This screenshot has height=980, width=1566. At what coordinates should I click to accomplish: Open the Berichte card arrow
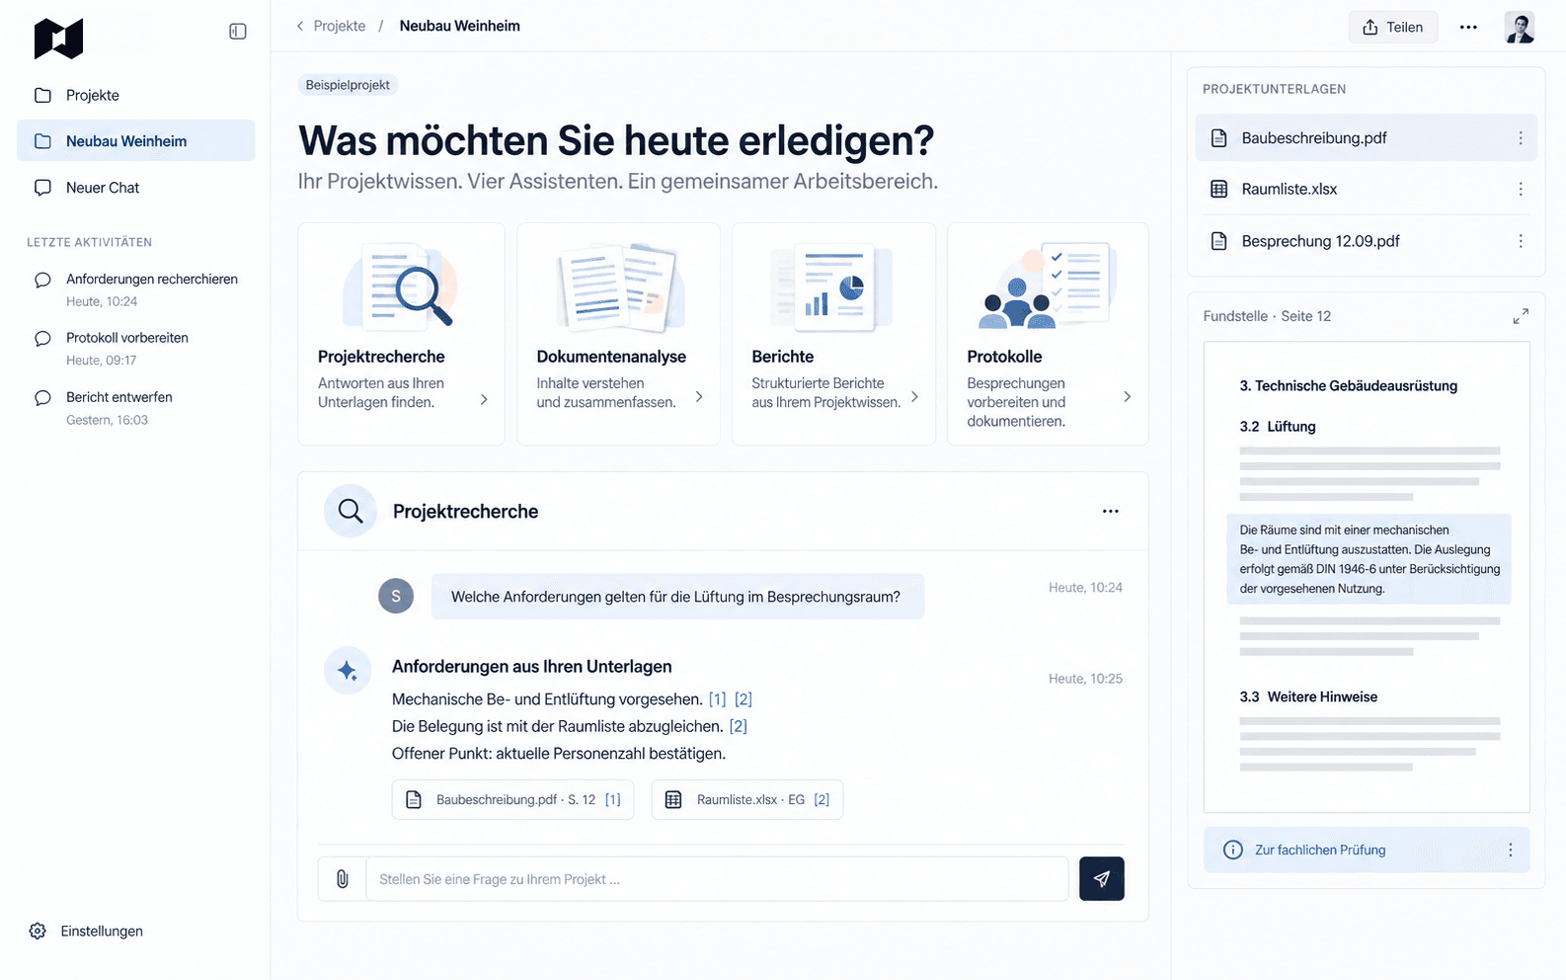tap(914, 396)
